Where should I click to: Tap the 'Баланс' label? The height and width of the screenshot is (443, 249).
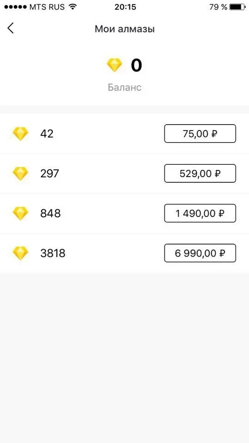pyautogui.click(x=125, y=87)
